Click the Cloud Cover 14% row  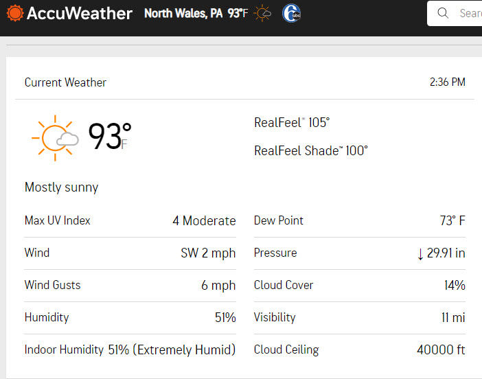pos(360,285)
